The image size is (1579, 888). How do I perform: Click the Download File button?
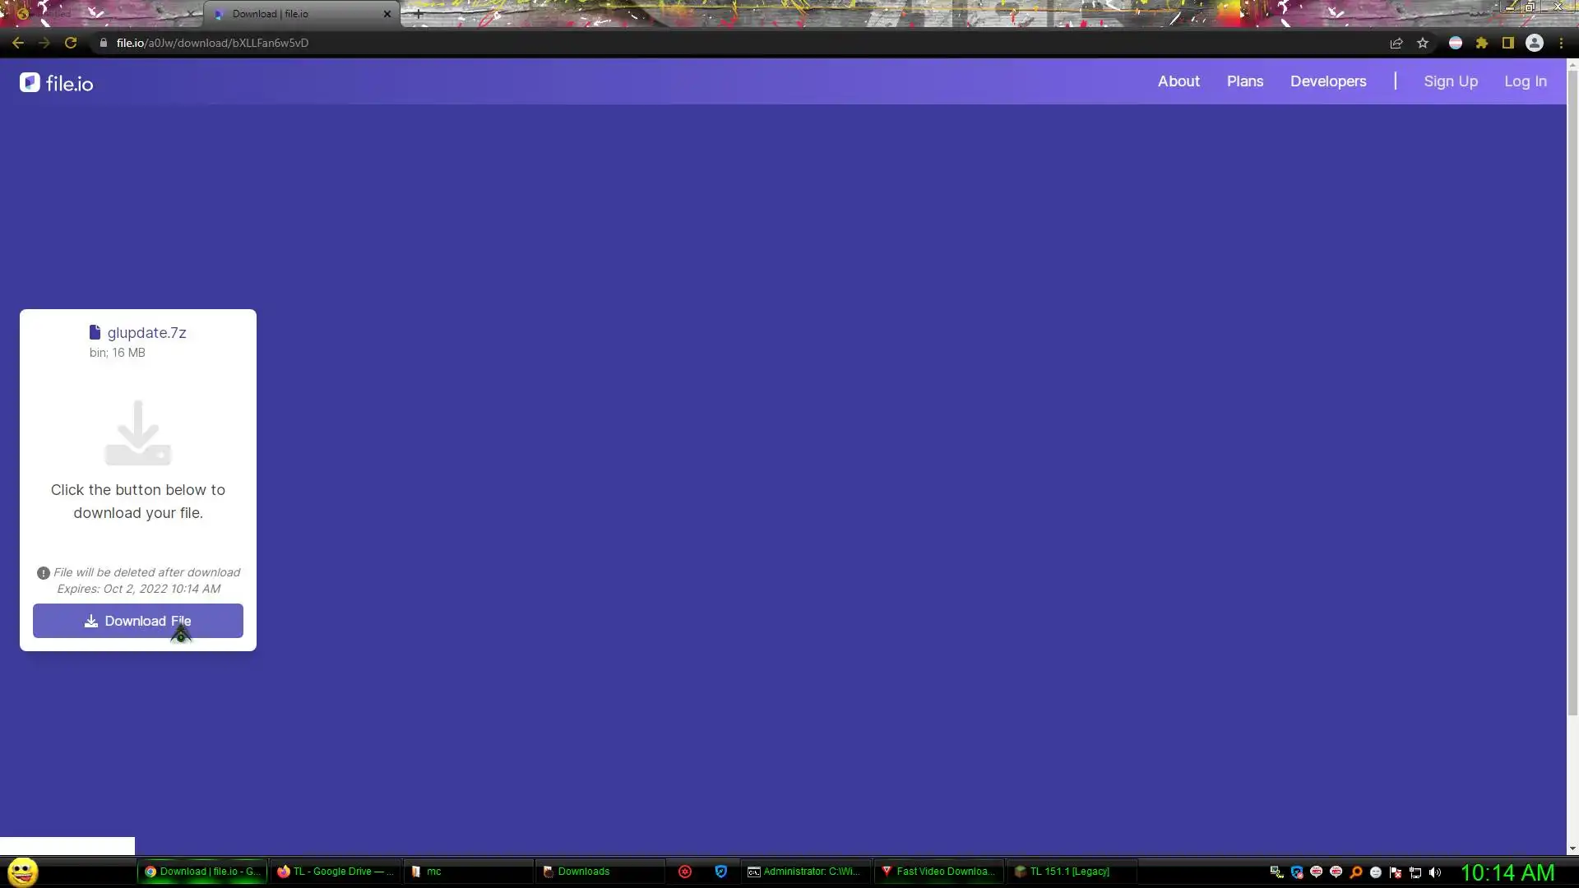tap(137, 621)
